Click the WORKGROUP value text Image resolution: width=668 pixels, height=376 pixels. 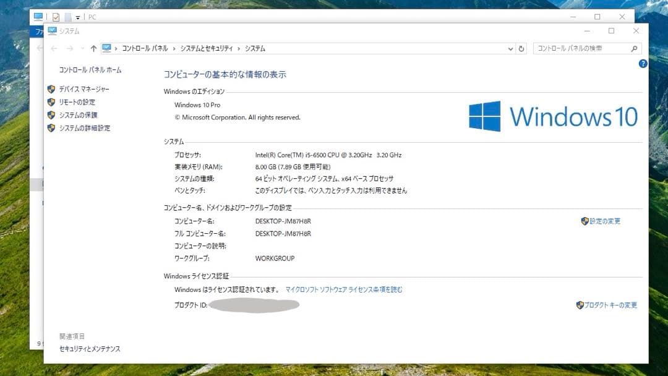(x=275, y=258)
